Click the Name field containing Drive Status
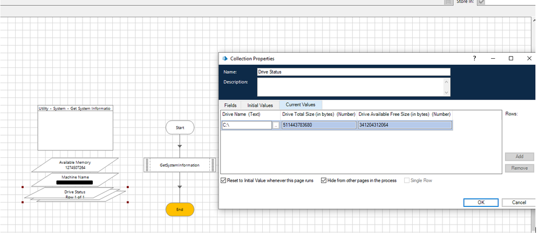Screen dimensions: 539x236 pyautogui.click(x=353, y=72)
